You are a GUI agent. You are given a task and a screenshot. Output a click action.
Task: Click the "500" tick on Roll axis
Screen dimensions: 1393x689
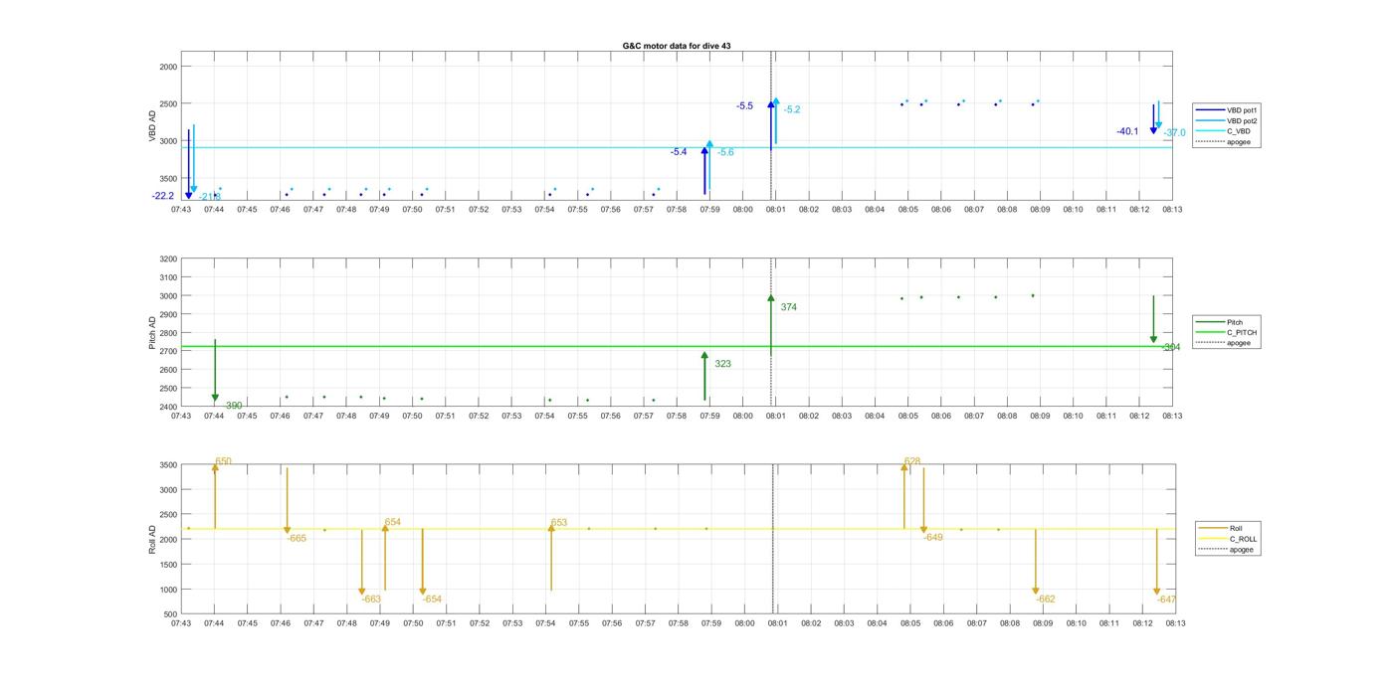171,614
